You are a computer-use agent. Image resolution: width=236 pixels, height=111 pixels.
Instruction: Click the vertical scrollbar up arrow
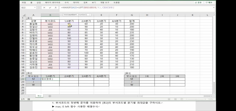214,15
